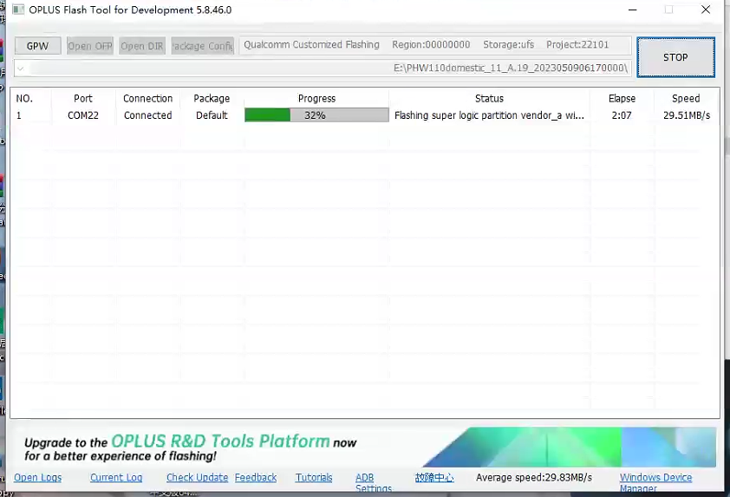Click the 2:07 elapsed time cell
Screen dimensions: 730x497
coord(622,115)
